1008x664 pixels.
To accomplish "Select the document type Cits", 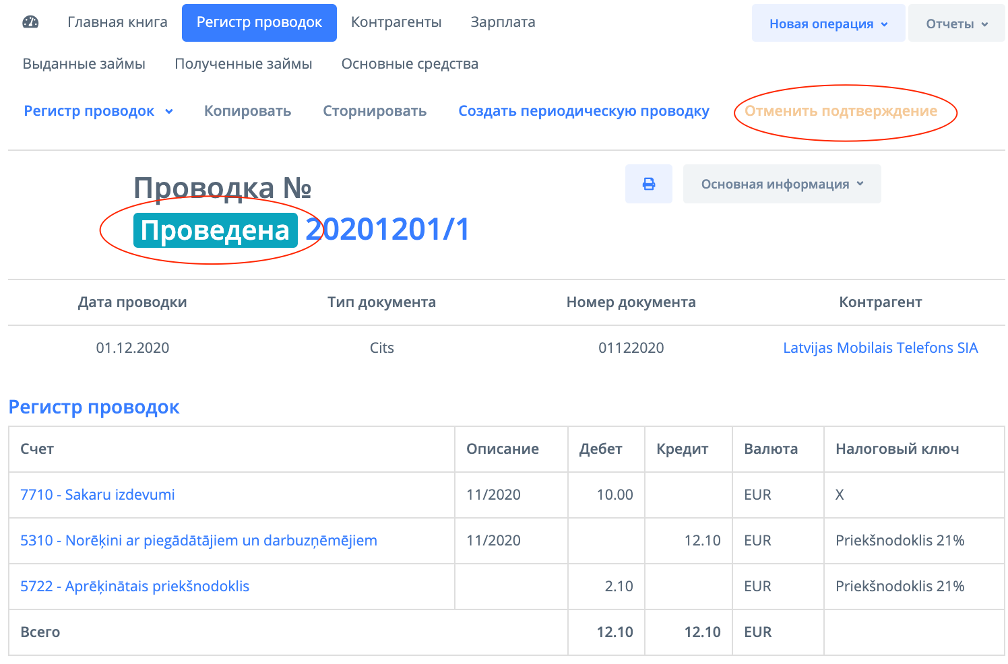I will pos(382,348).
